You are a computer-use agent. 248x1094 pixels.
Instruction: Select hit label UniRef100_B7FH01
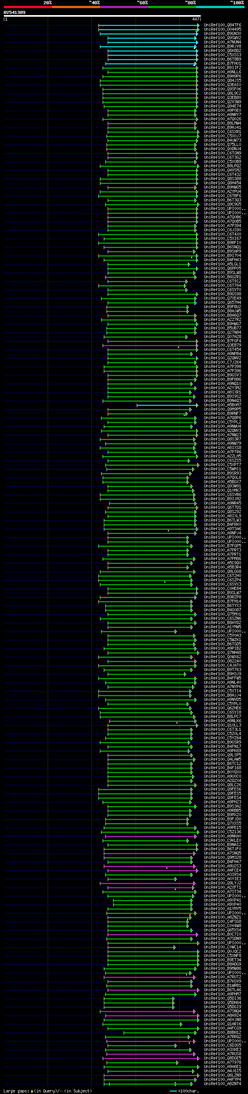coord(222,63)
